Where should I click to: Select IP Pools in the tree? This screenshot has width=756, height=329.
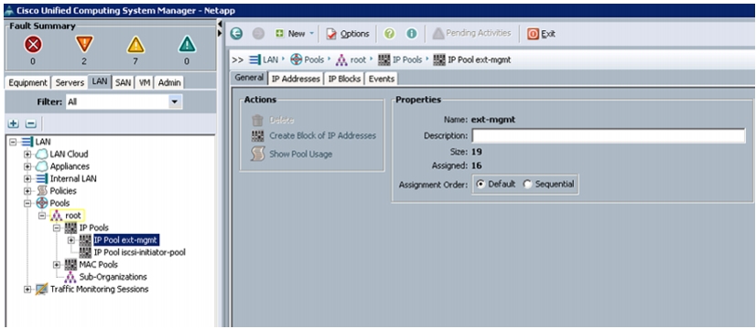coord(93,228)
